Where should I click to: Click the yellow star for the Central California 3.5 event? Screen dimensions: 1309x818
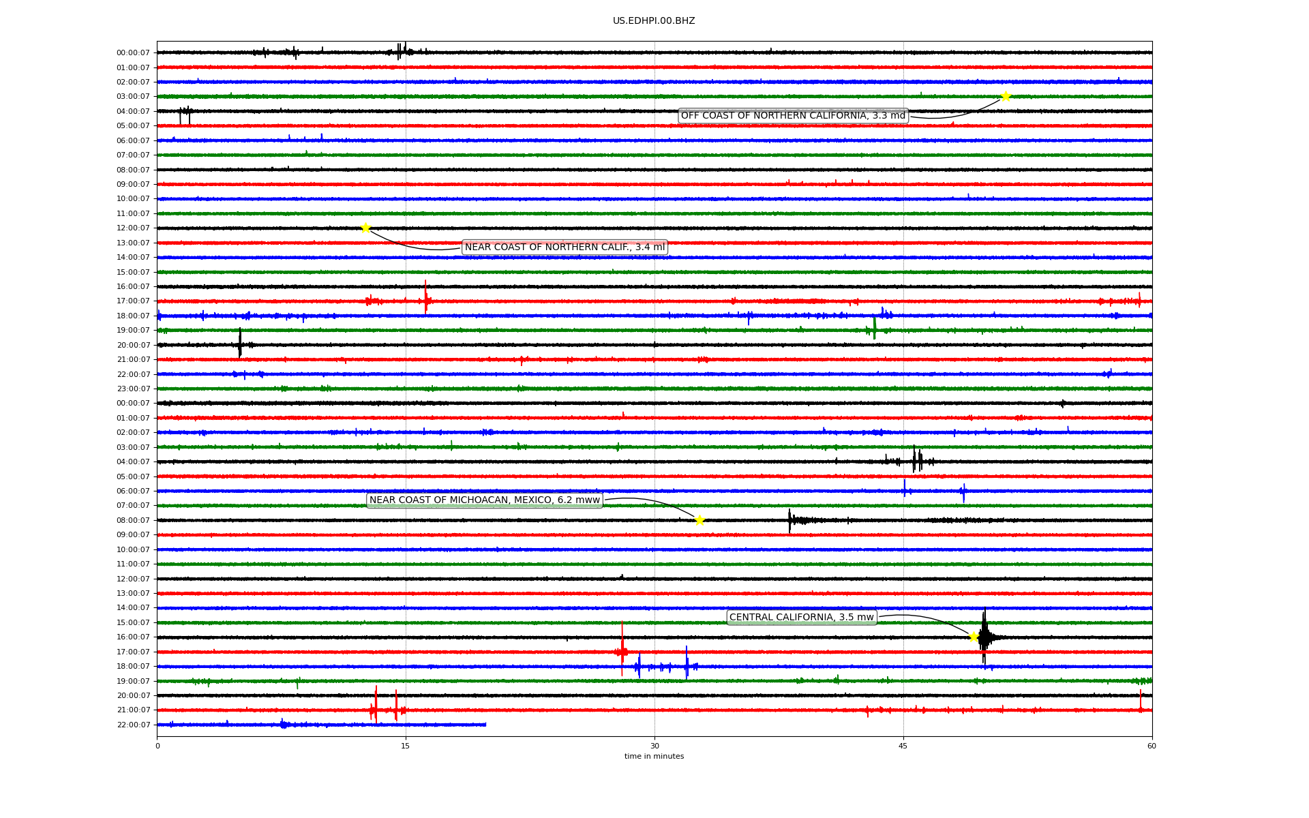[x=974, y=637]
